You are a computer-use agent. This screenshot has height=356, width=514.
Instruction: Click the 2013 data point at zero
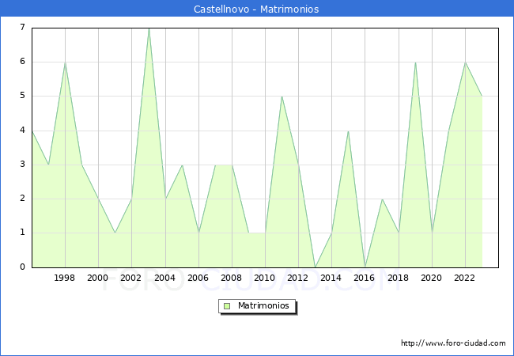click(x=315, y=267)
